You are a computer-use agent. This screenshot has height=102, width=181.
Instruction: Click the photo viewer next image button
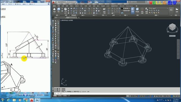click(x=30, y=95)
